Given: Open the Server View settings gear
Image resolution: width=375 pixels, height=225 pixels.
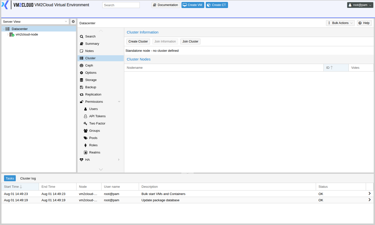Looking at the screenshot, I should 73,21.
